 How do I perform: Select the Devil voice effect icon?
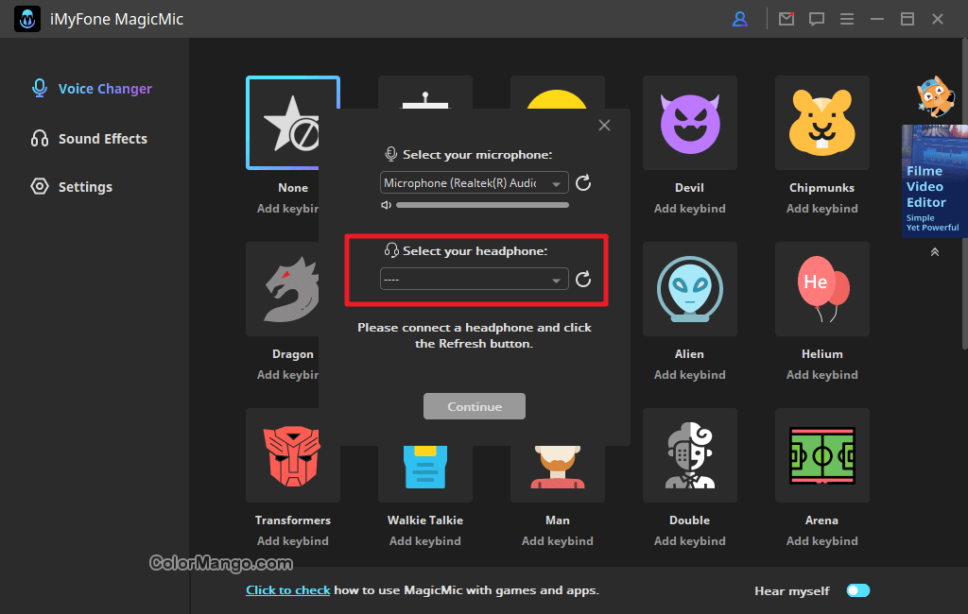[689, 123]
